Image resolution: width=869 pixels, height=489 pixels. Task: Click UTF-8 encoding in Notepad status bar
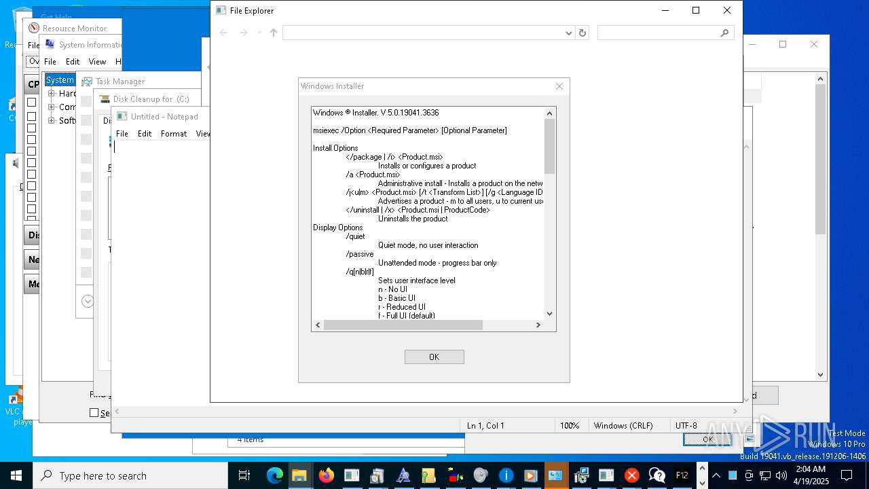click(x=686, y=426)
